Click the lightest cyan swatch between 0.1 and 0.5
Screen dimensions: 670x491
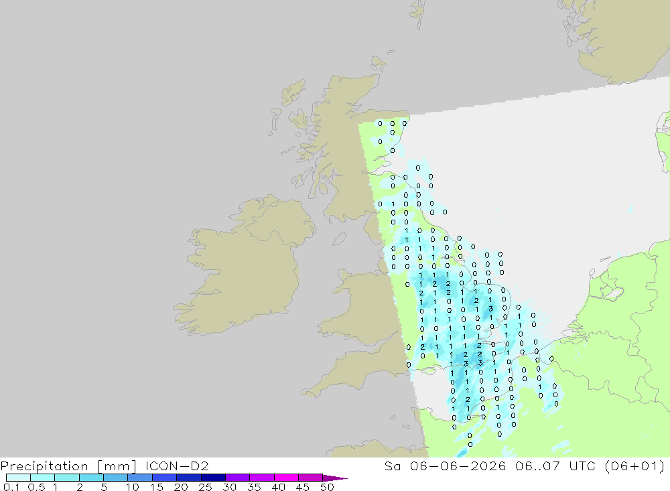(18, 478)
